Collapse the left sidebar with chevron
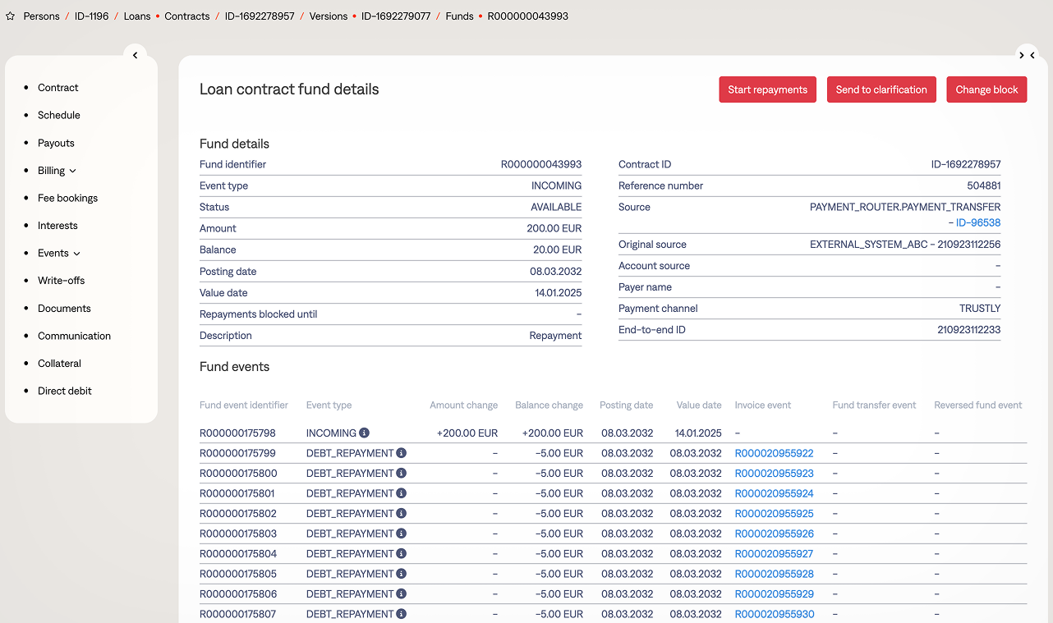This screenshot has height=623, width=1053. click(x=136, y=55)
